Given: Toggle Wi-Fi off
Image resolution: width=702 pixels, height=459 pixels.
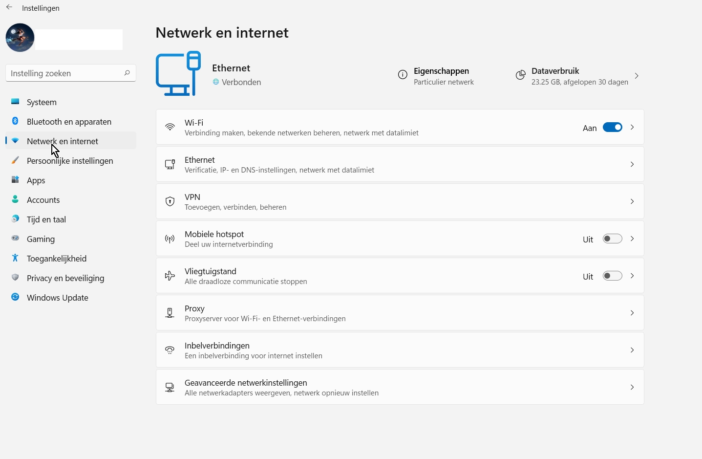Looking at the screenshot, I should pyautogui.click(x=612, y=127).
